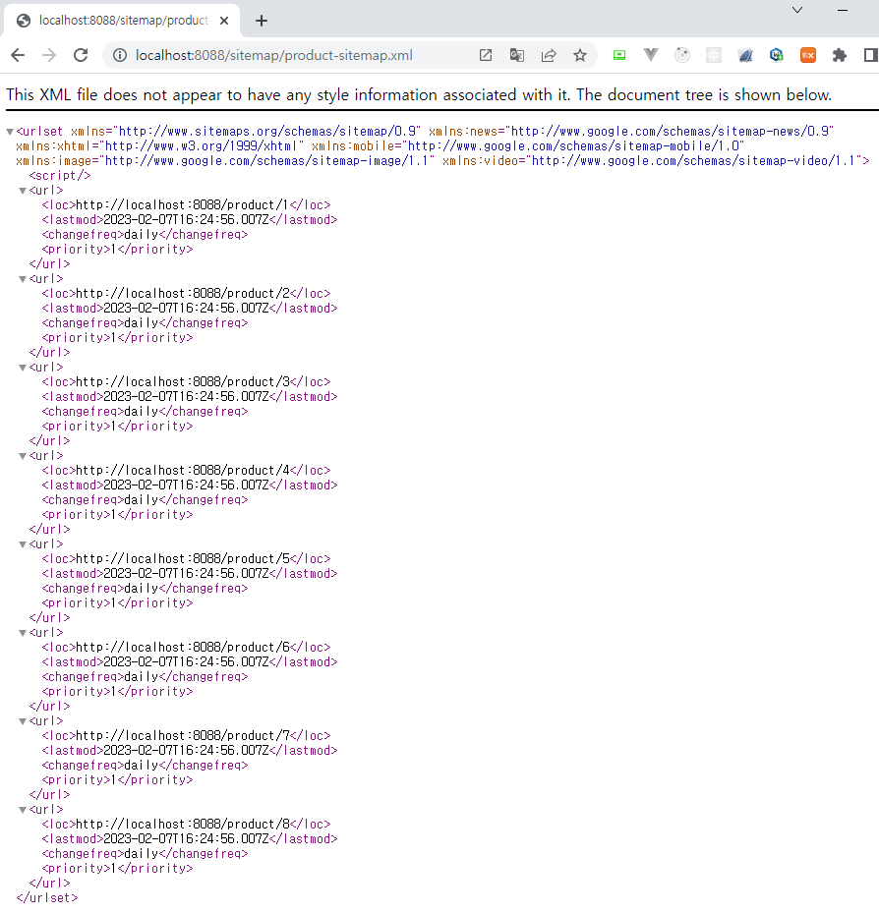Open the blue hexagon extension icon
The height and width of the screenshot is (914, 879).
tap(777, 55)
